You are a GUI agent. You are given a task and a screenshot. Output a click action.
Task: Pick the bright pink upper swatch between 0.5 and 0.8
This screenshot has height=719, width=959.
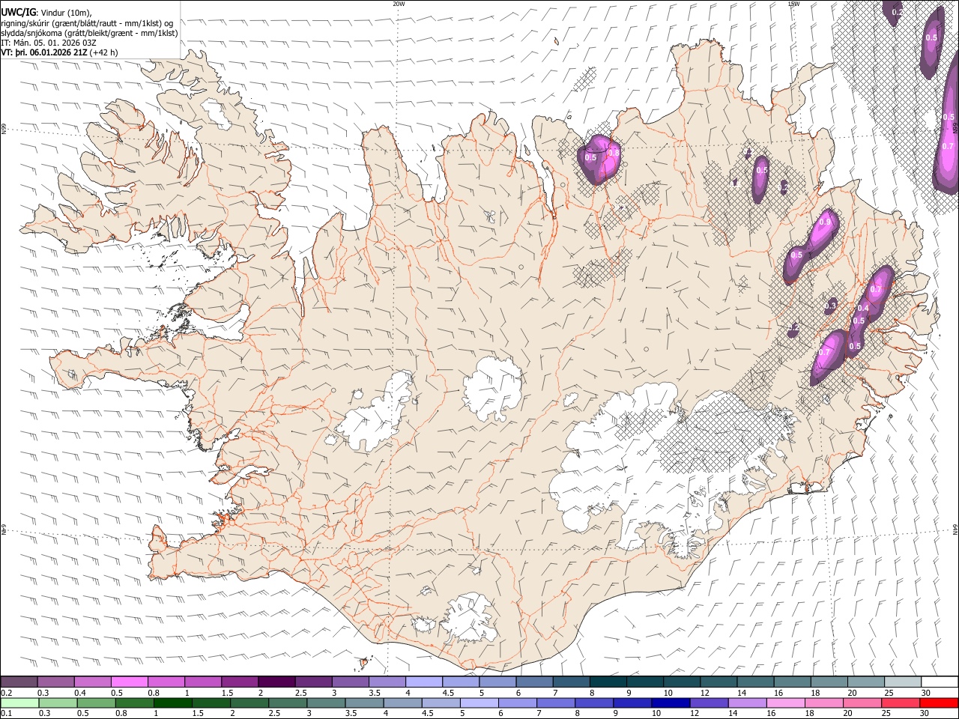(130, 682)
